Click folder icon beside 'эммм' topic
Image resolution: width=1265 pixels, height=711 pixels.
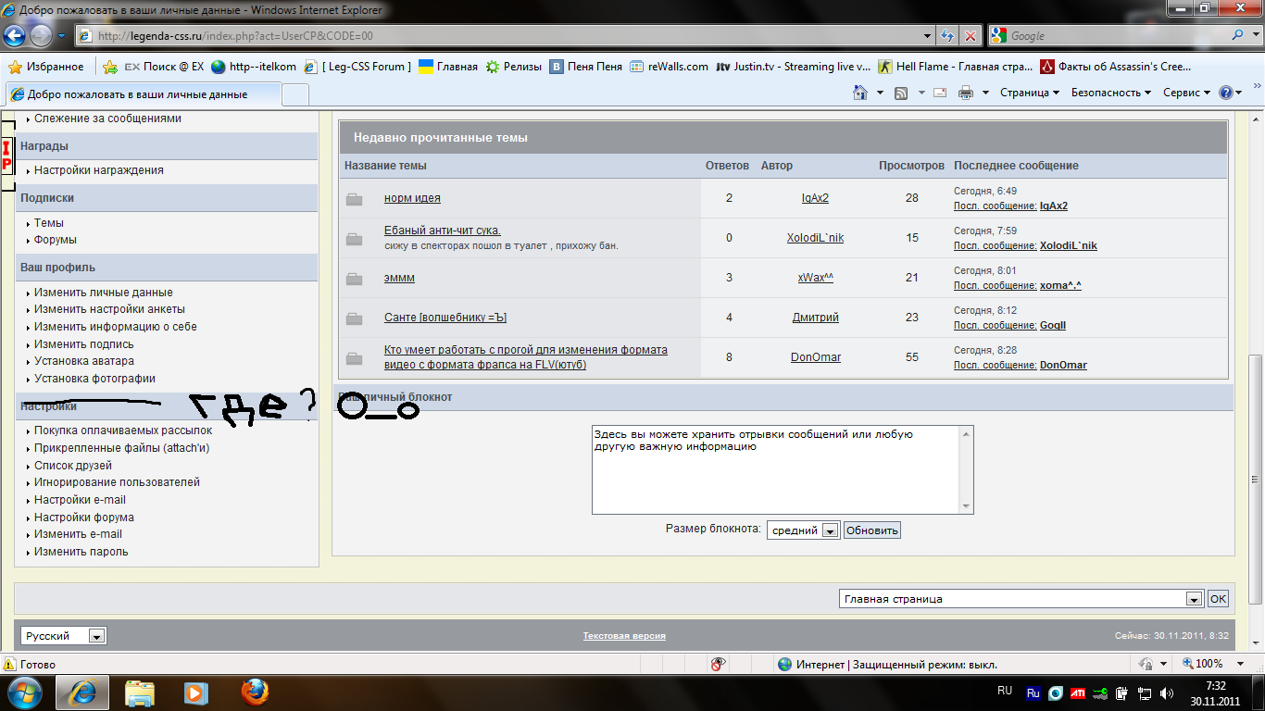pyautogui.click(x=354, y=279)
